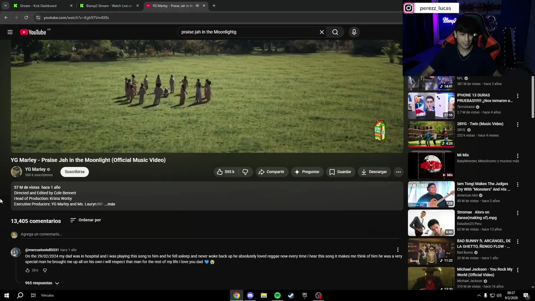Save video with Guardar button
The width and height of the screenshot is (535, 301).
click(340, 172)
